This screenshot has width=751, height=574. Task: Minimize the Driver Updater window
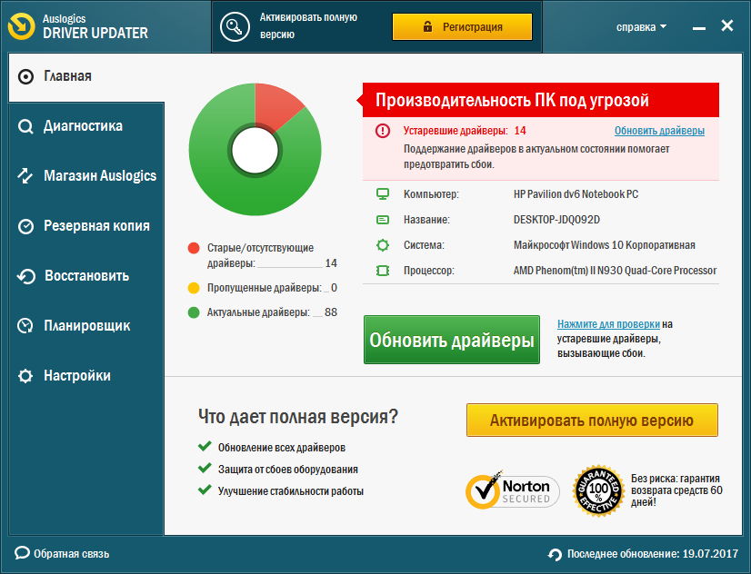(x=699, y=28)
